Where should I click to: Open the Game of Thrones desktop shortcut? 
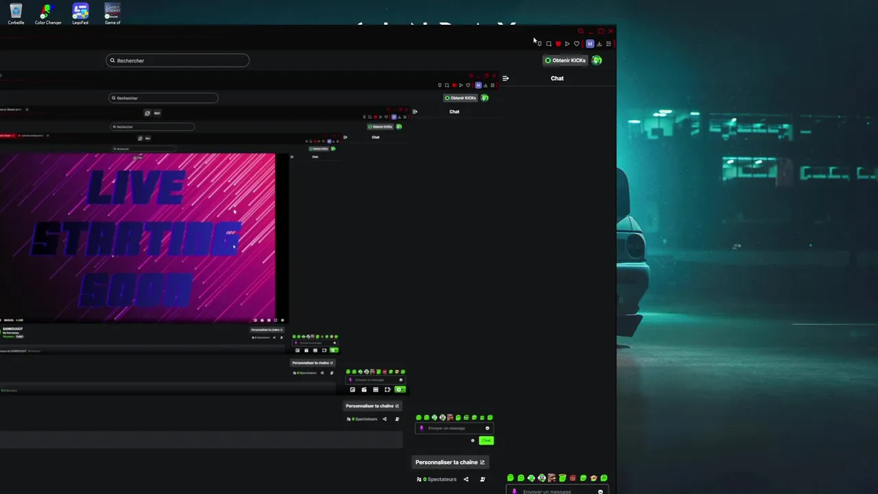[112, 14]
